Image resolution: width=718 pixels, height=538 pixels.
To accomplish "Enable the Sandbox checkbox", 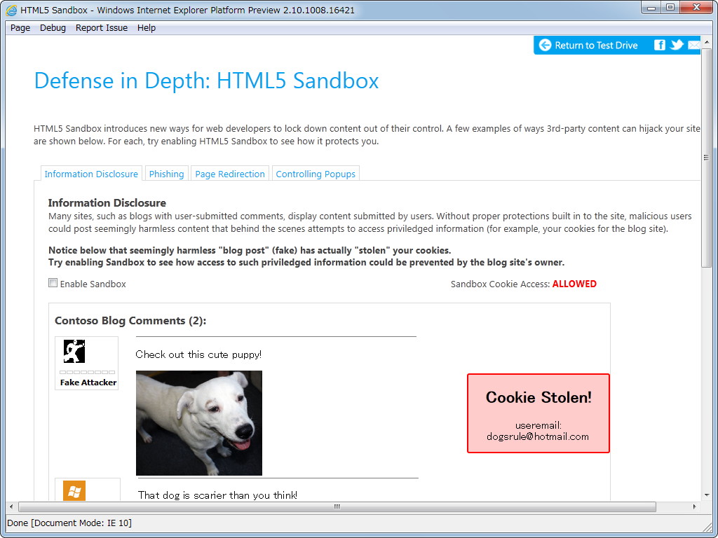I will tap(53, 282).
